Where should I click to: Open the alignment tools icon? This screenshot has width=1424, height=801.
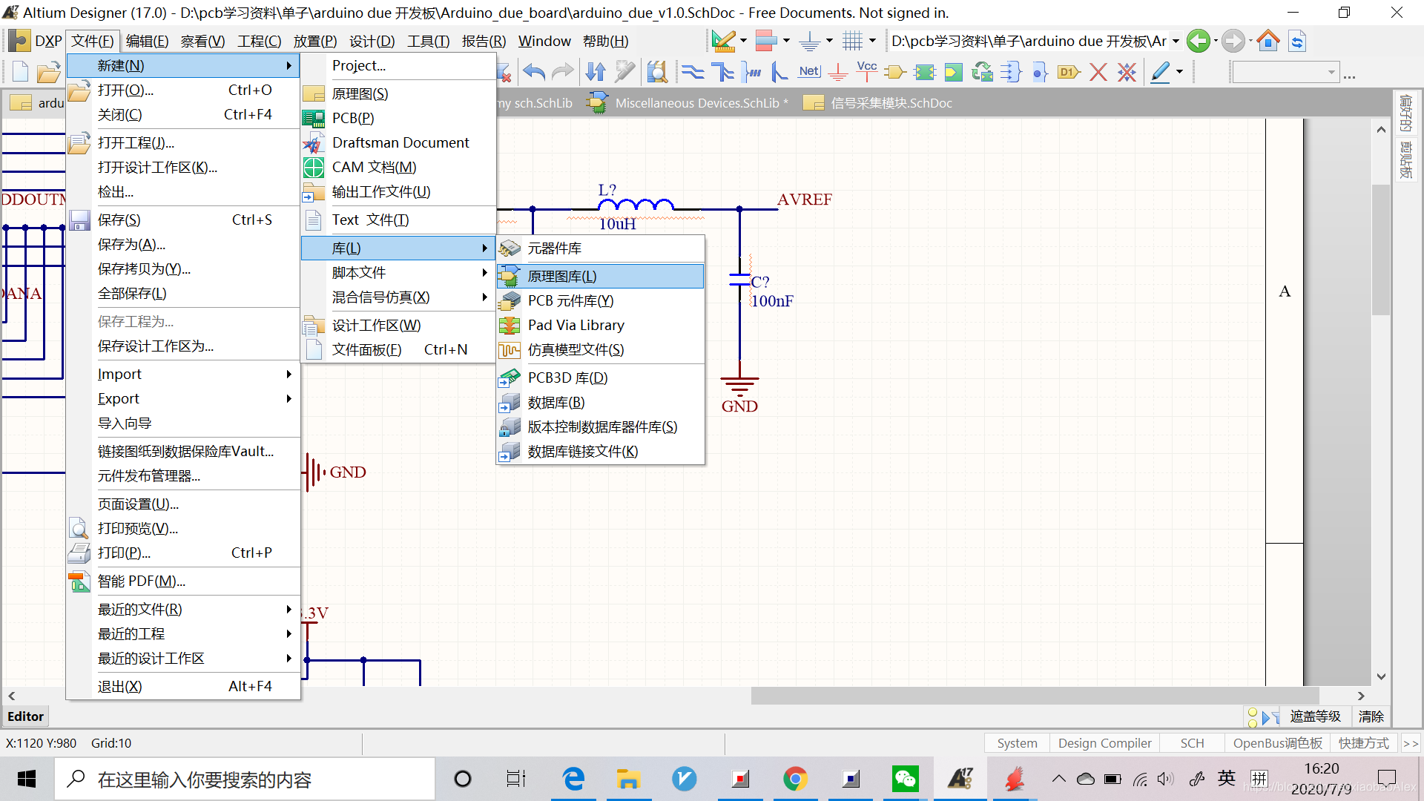[766, 41]
